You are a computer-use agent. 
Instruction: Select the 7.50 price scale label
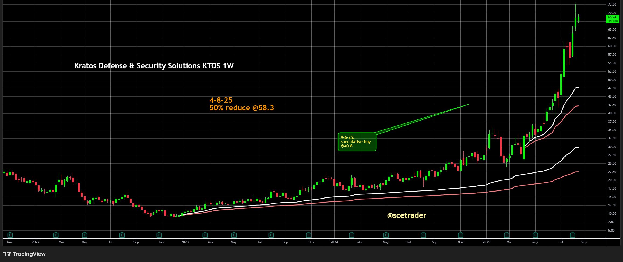[x=611, y=222]
